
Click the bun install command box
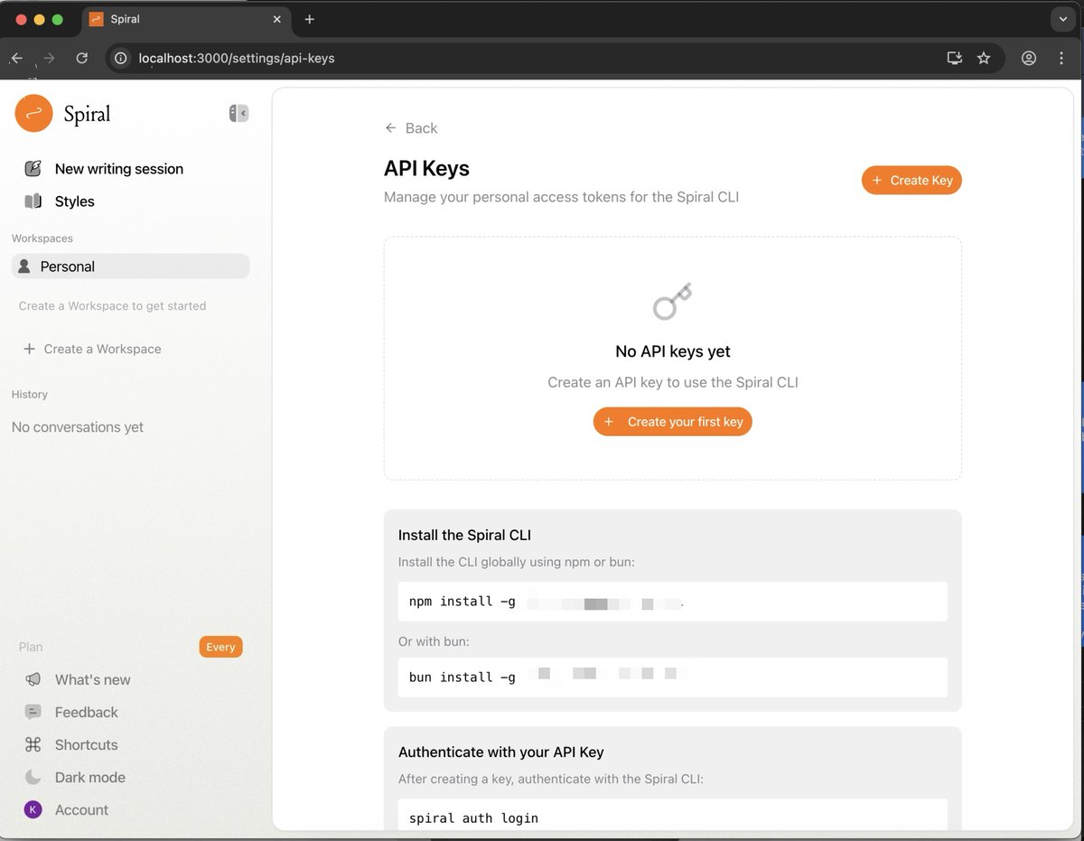[672, 677]
